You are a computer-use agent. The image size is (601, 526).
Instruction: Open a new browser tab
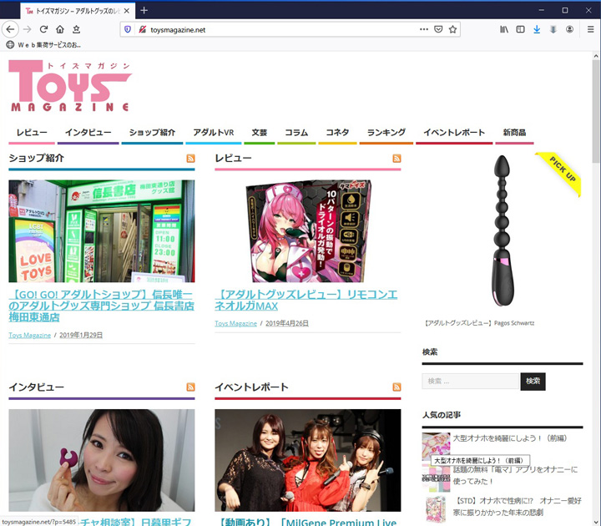coord(144,10)
